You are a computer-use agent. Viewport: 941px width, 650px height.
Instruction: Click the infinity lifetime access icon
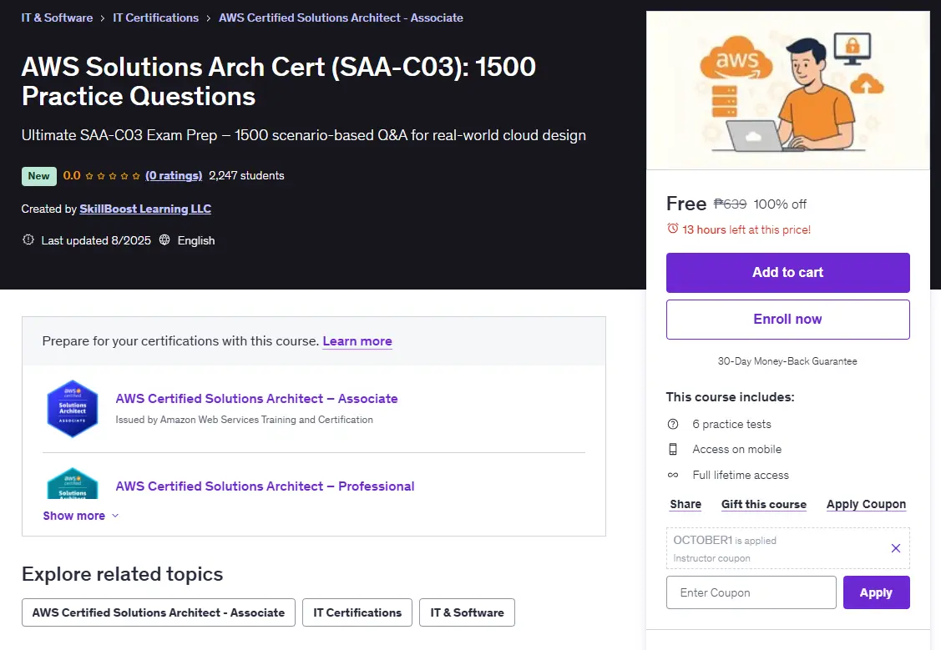coord(673,475)
